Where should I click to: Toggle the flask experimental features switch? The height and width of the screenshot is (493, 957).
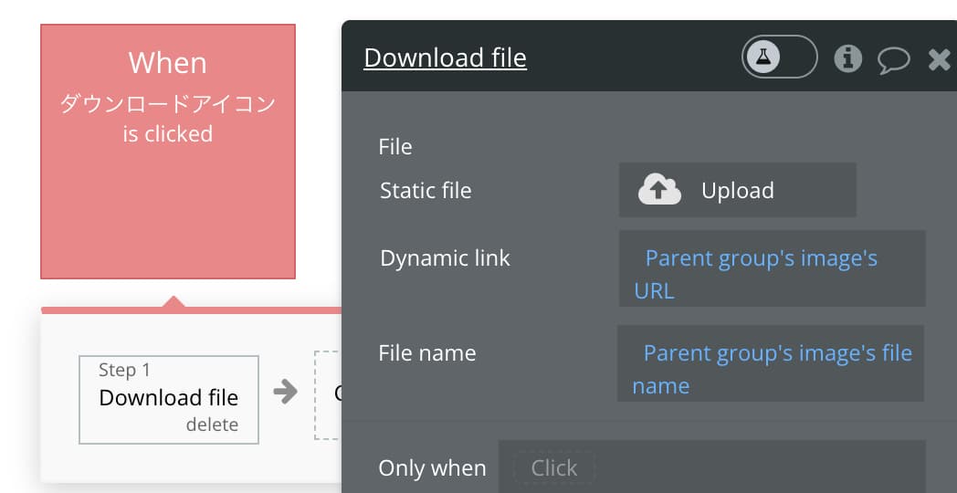[x=780, y=57]
